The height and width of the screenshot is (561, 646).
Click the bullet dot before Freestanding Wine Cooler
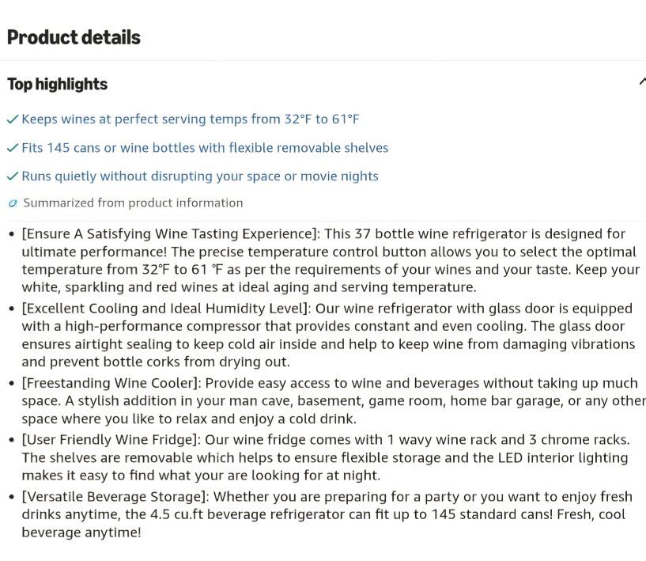(12, 383)
